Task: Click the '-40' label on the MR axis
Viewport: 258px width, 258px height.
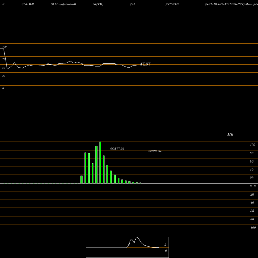Action: coord(252,203)
